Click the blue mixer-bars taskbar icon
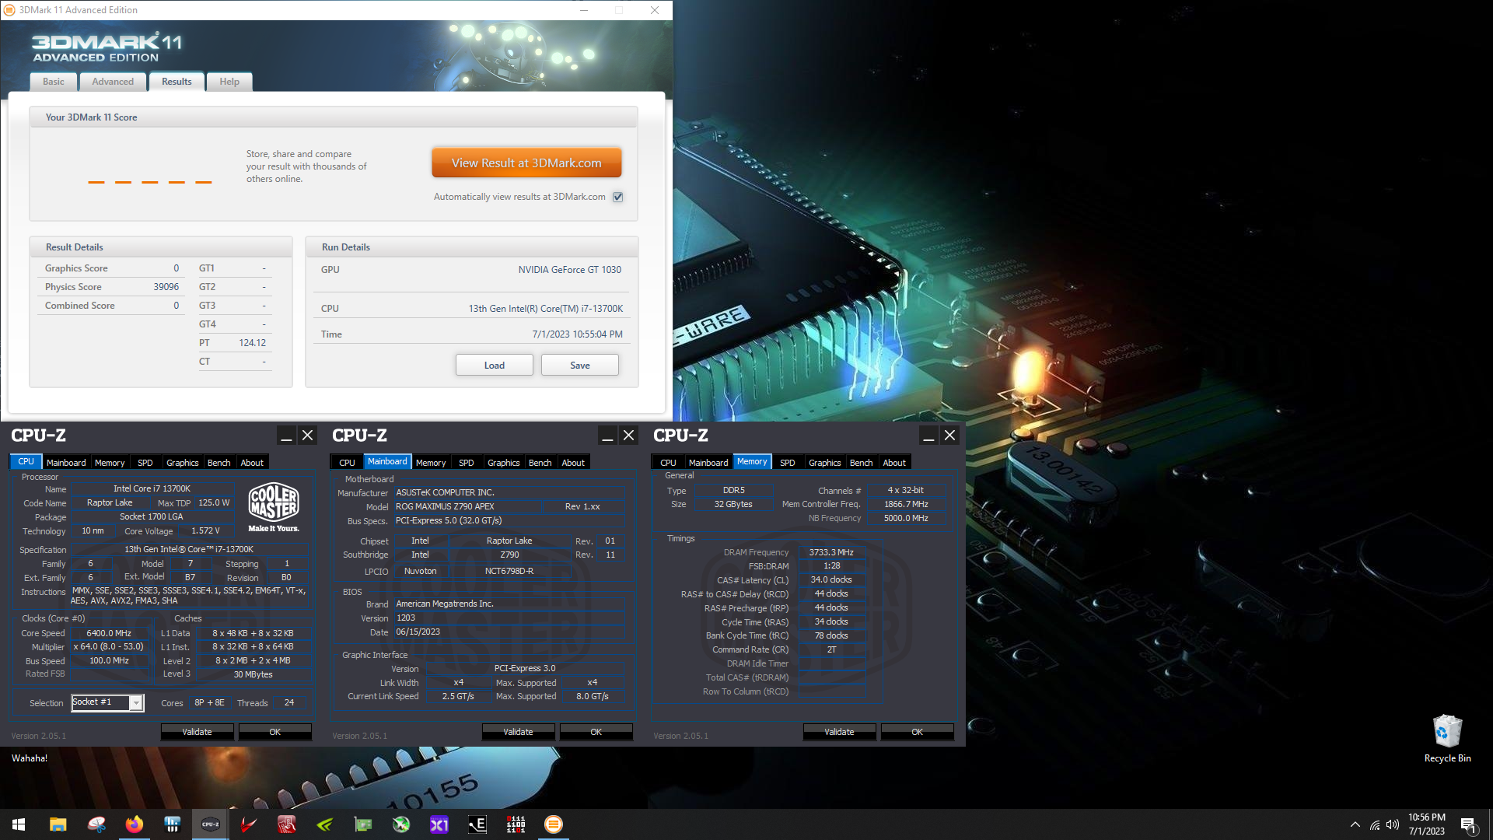Image resolution: width=1493 pixels, height=840 pixels. click(172, 824)
